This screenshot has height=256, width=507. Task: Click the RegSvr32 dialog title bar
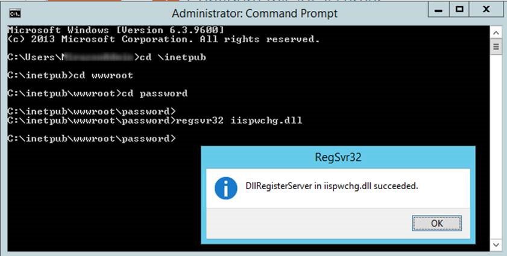click(338, 157)
